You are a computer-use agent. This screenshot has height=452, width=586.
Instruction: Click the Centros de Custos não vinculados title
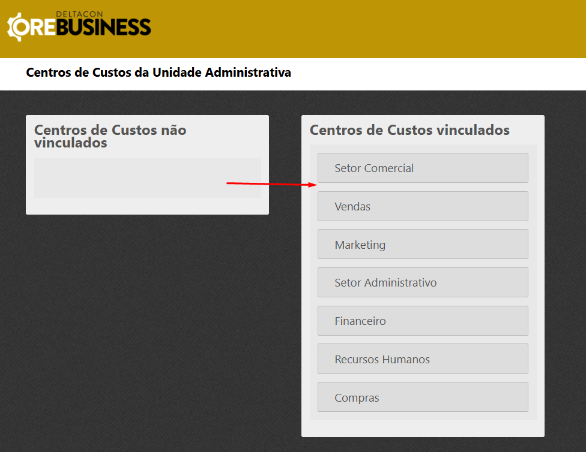110,137
